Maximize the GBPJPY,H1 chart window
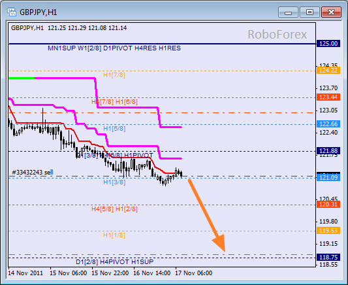Image resolution: width=348 pixels, height=285 pixels. (x=310, y=12)
